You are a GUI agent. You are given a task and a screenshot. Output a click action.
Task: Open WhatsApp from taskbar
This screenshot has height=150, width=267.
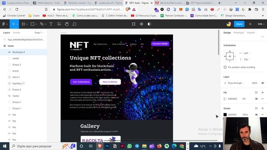pyautogui.click(x=129, y=146)
